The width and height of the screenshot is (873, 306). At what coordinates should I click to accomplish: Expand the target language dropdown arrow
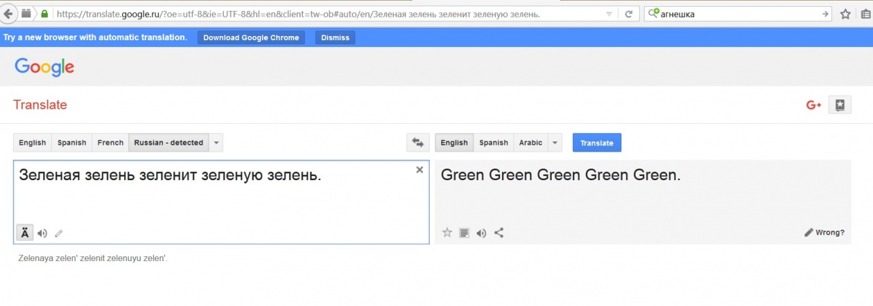pos(555,143)
